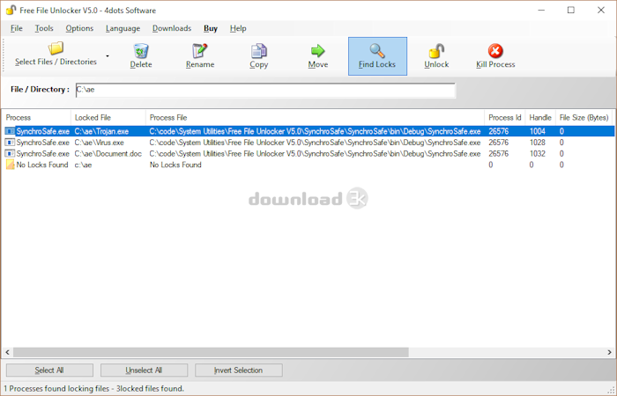Sort by File Size (Bytes) column header
This screenshot has width=617, height=396.
584,117
